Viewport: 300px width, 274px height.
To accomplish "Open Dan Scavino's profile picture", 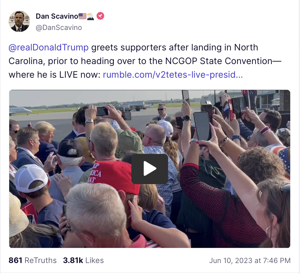I will [19, 21].
